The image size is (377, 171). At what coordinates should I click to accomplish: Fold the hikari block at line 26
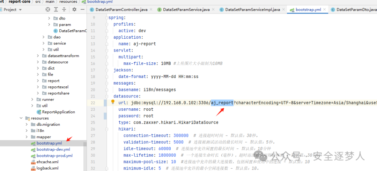[x=106, y=129]
